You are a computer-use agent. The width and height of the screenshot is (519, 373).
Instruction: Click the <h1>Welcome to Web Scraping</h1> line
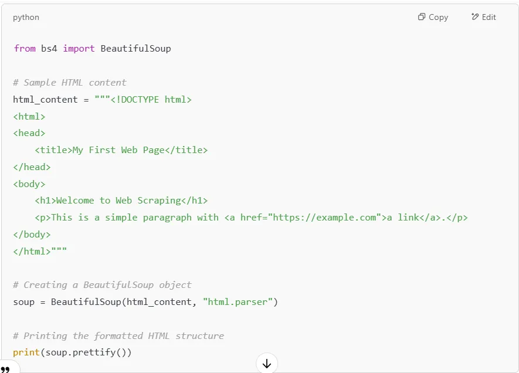tap(121, 201)
